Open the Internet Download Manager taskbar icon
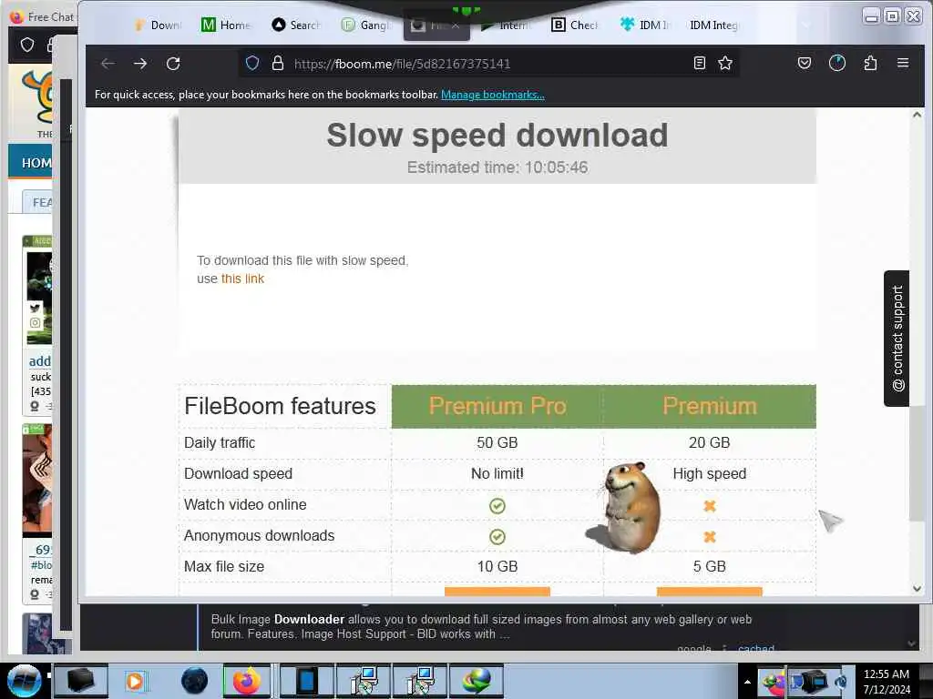933x699 pixels. point(477,681)
